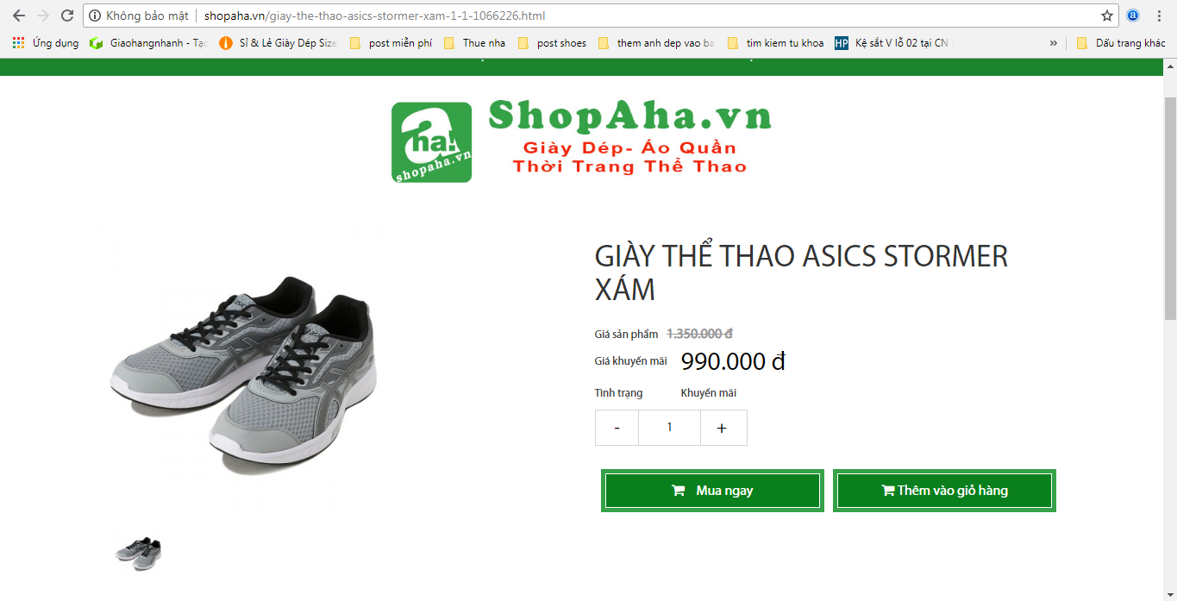Select the small shoe thumbnail
This screenshot has width=1177, height=601.
(x=139, y=554)
